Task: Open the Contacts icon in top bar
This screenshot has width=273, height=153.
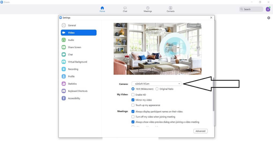Action: (170, 8)
